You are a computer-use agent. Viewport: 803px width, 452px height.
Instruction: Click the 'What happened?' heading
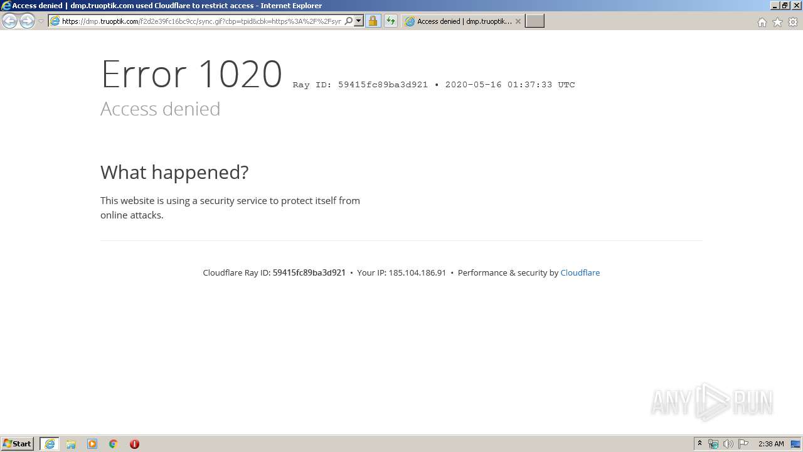click(174, 172)
